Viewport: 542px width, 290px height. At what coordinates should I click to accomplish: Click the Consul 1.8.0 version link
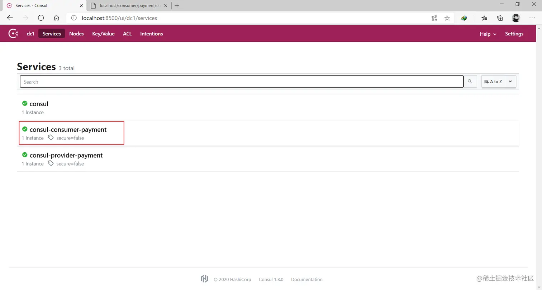[271, 279]
